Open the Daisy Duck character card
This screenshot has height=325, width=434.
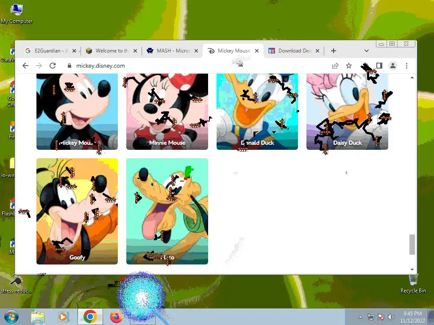tap(347, 111)
